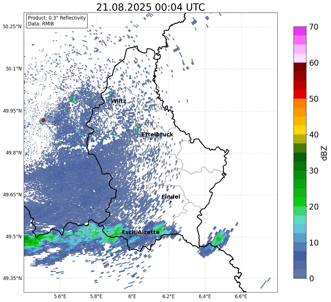Click the 5.6°E longitude label

pos(60,296)
